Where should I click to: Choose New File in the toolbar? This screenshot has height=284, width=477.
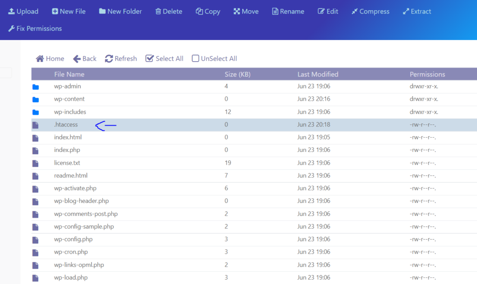69,11
